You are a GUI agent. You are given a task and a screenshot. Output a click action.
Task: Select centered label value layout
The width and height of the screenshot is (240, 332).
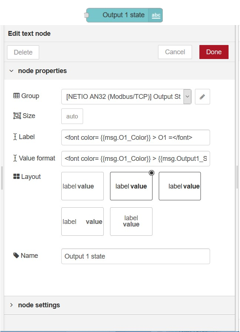click(131, 186)
